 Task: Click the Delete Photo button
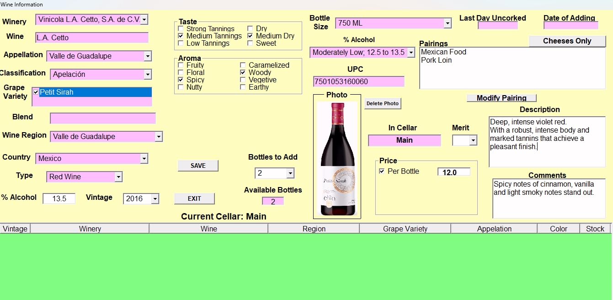[x=383, y=103]
